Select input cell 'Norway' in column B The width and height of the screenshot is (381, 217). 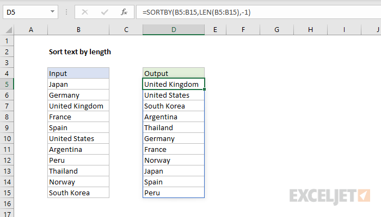click(78, 182)
